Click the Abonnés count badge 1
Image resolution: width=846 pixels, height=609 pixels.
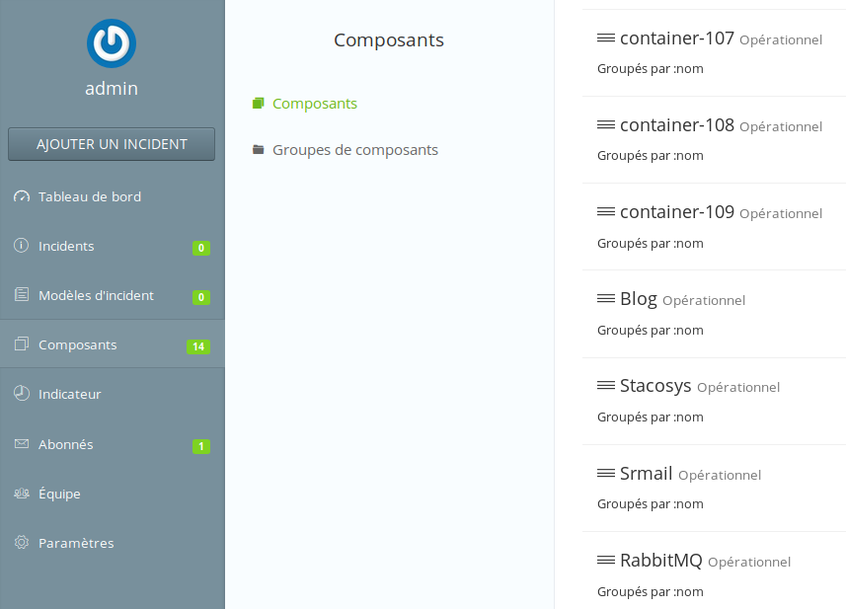pos(201,446)
